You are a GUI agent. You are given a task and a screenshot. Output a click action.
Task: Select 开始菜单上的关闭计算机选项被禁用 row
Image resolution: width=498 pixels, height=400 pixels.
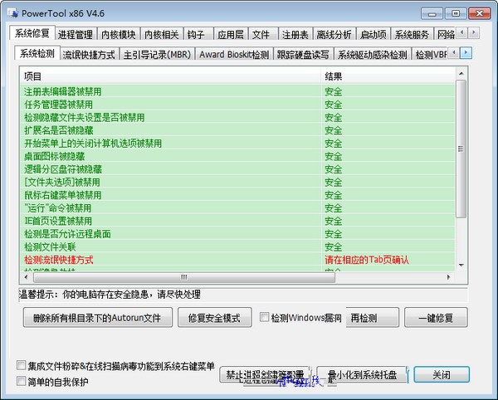click(237, 144)
